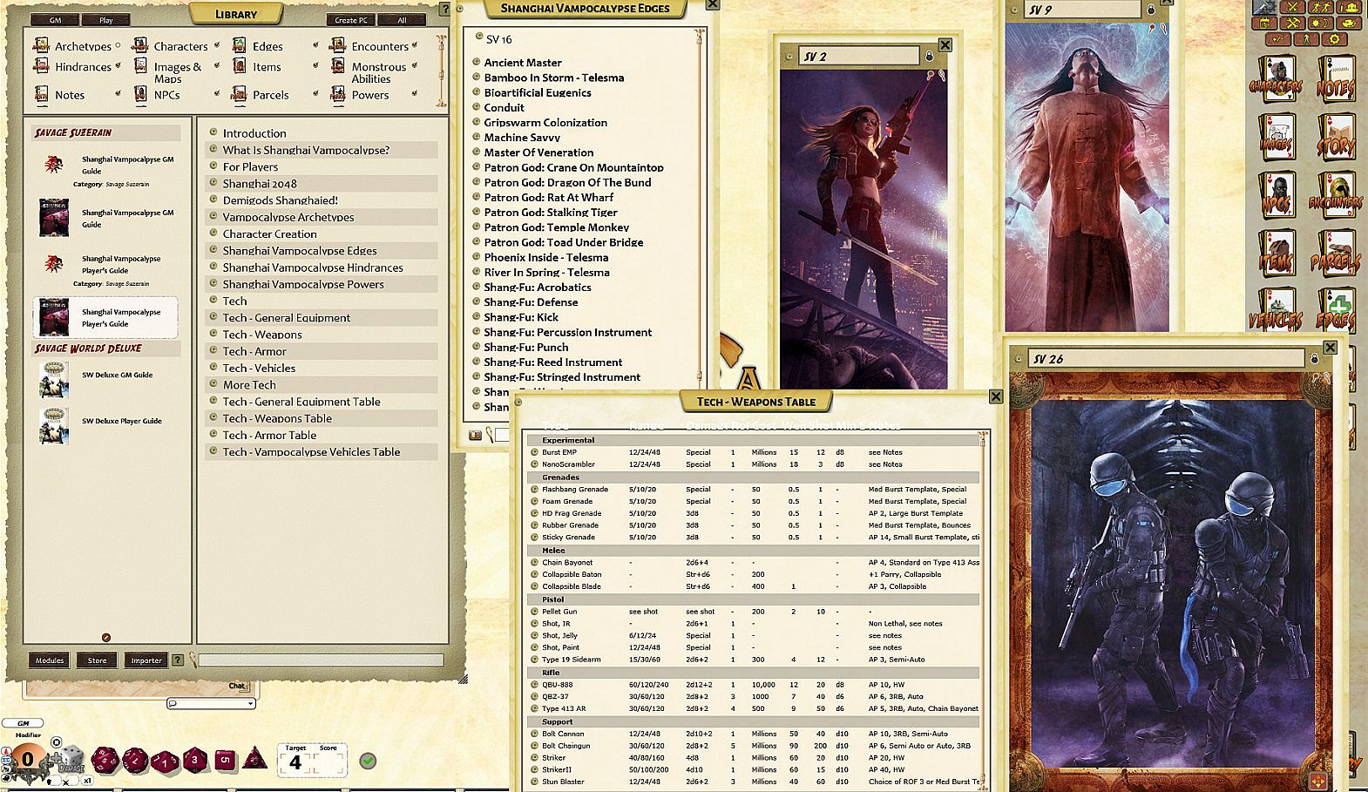This screenshot has width=1368, height=792.
Task: Filter the library with the GM button
Action: coord(55,20)
